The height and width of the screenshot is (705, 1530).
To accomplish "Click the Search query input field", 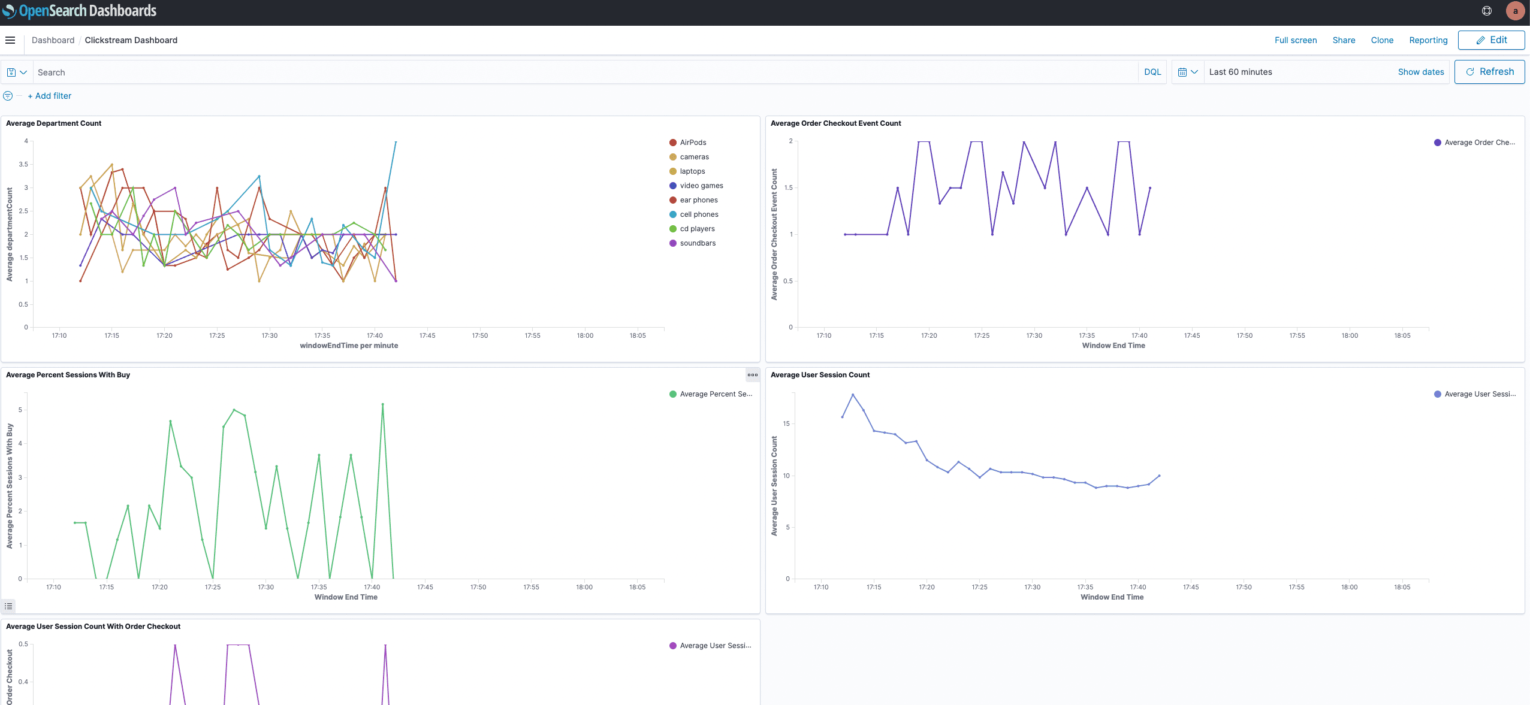I will 586,72.
